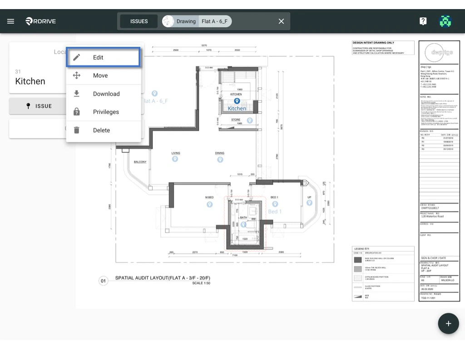Click the Legend table on drawing
The height and width of the screenshot is (349, 465).
[383, 274]
